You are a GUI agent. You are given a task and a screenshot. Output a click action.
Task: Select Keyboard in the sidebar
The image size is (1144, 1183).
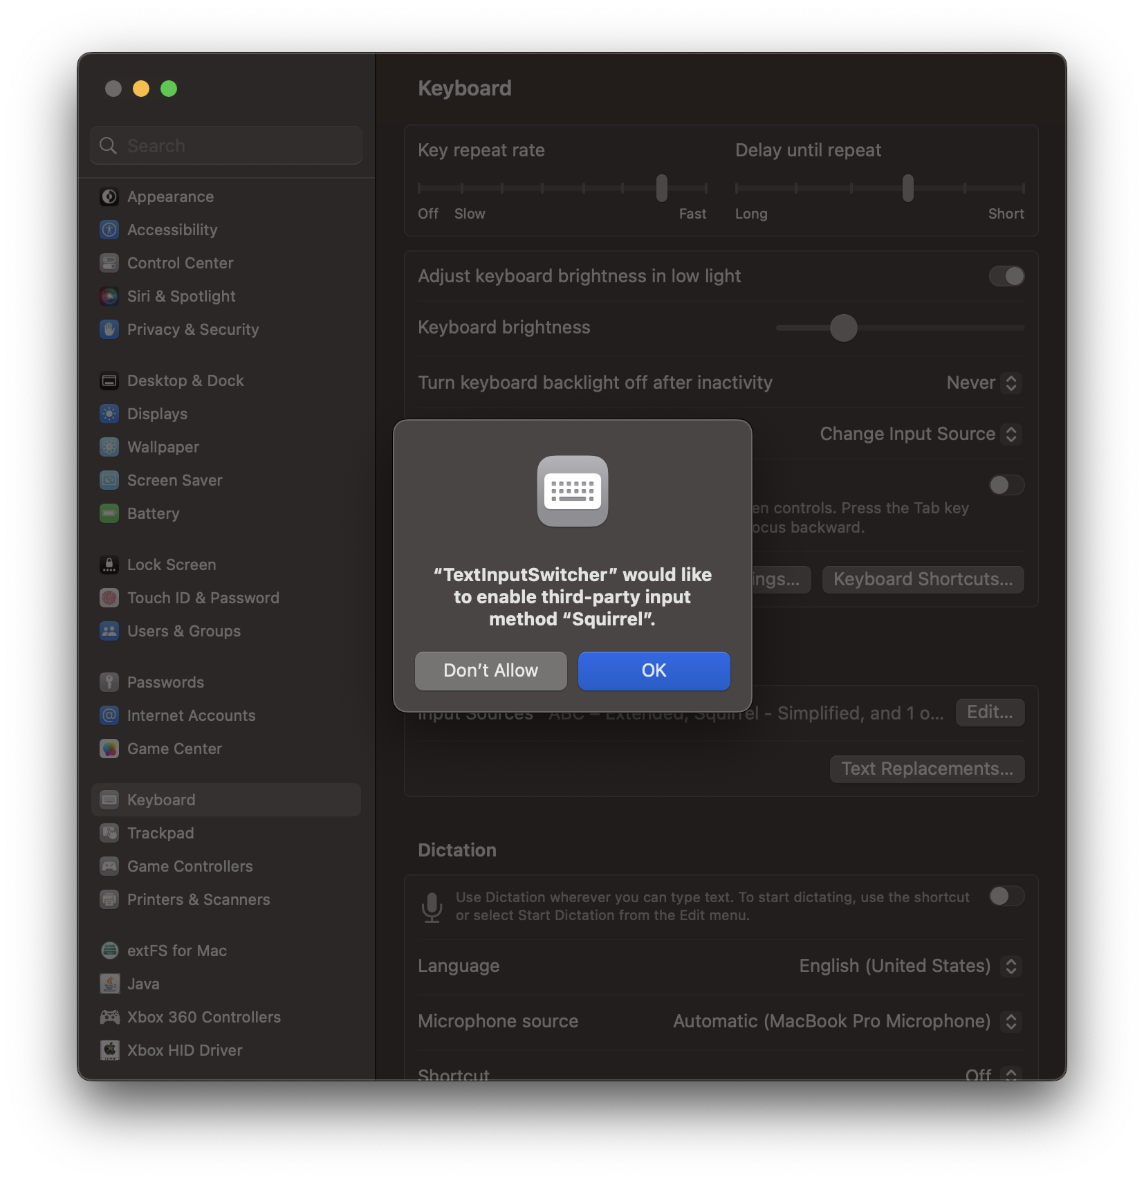point(226,800)
